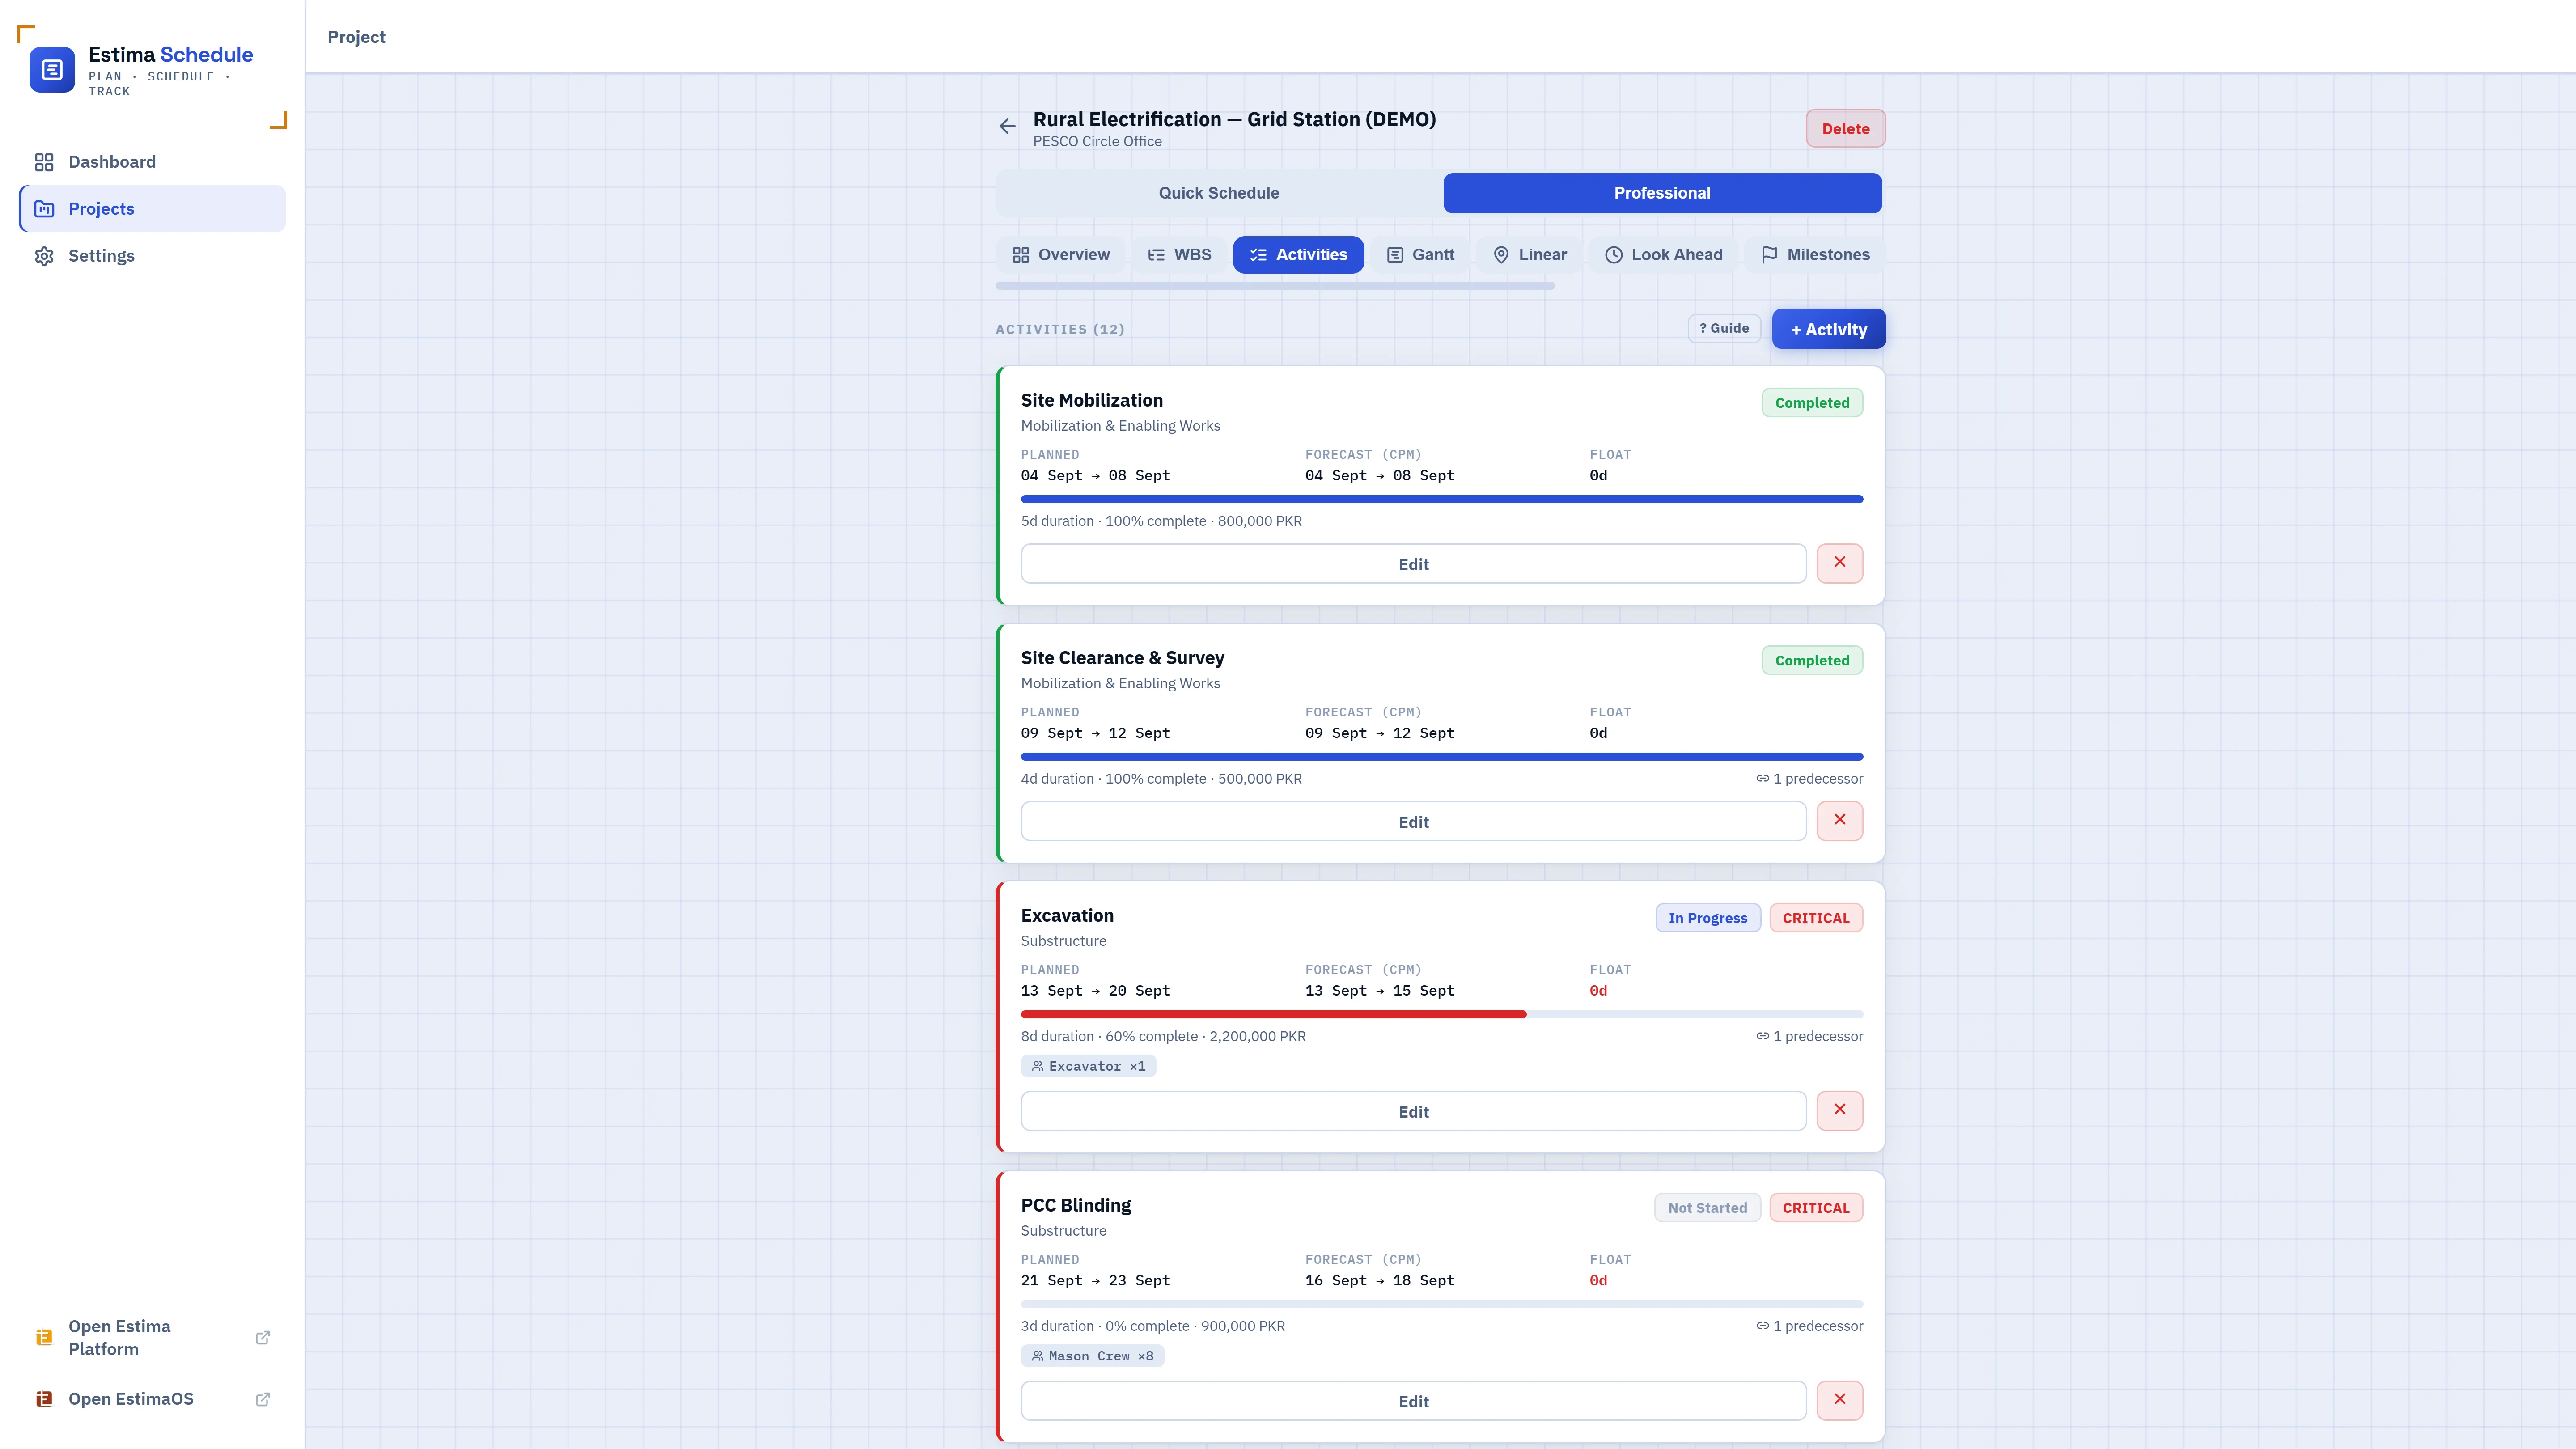Go back using the left arrow

(1007, 126)
